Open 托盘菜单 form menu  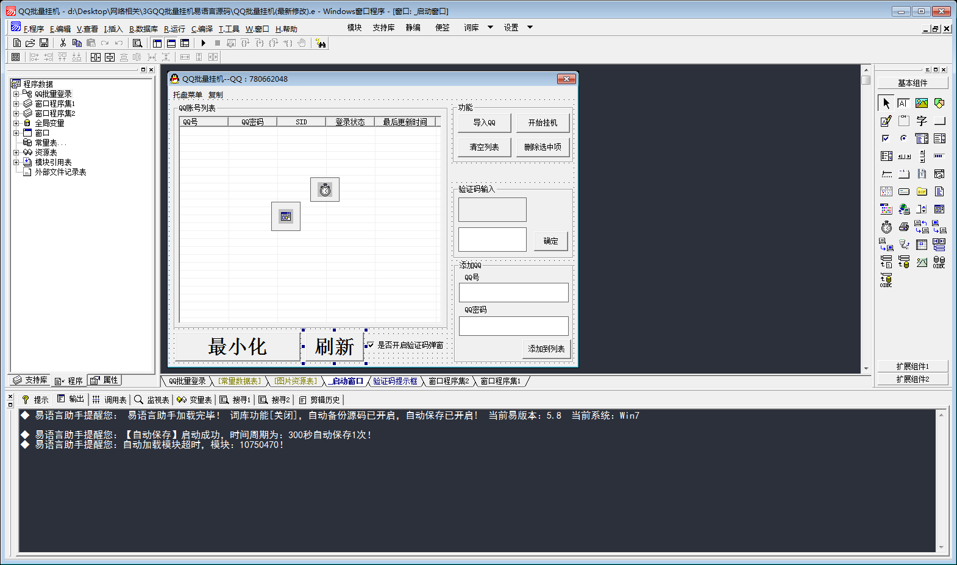[x=187, y=95]
